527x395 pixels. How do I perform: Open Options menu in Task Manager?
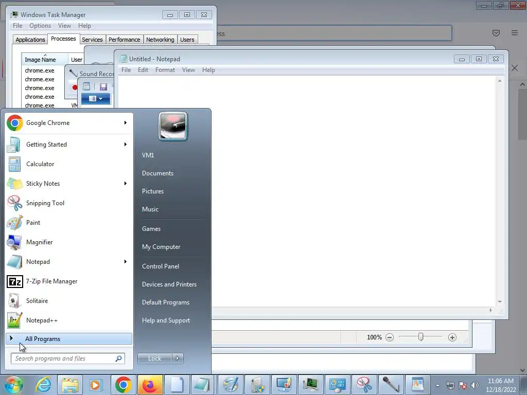(40, 26)
